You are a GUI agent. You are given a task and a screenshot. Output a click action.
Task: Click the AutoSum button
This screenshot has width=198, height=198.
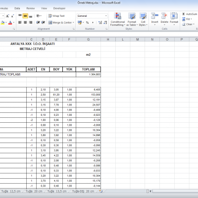click(x=190, y=14)
